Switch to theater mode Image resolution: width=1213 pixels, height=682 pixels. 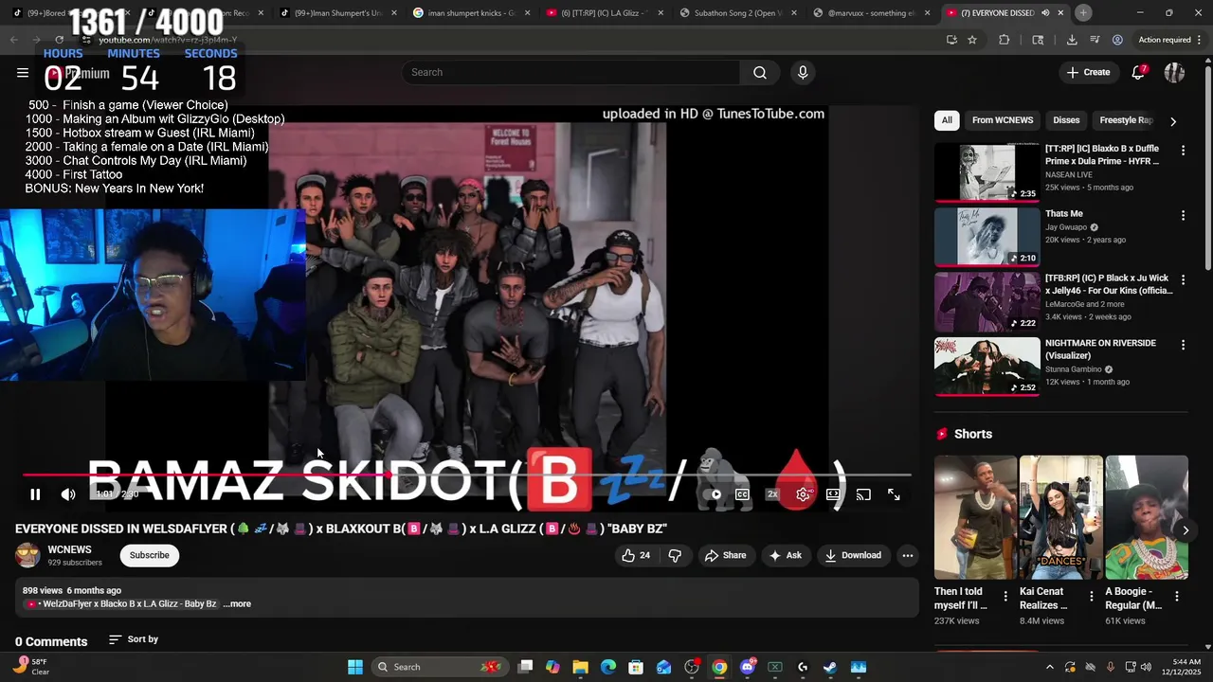833,494
